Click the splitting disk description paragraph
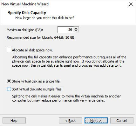 pos(66,98)
